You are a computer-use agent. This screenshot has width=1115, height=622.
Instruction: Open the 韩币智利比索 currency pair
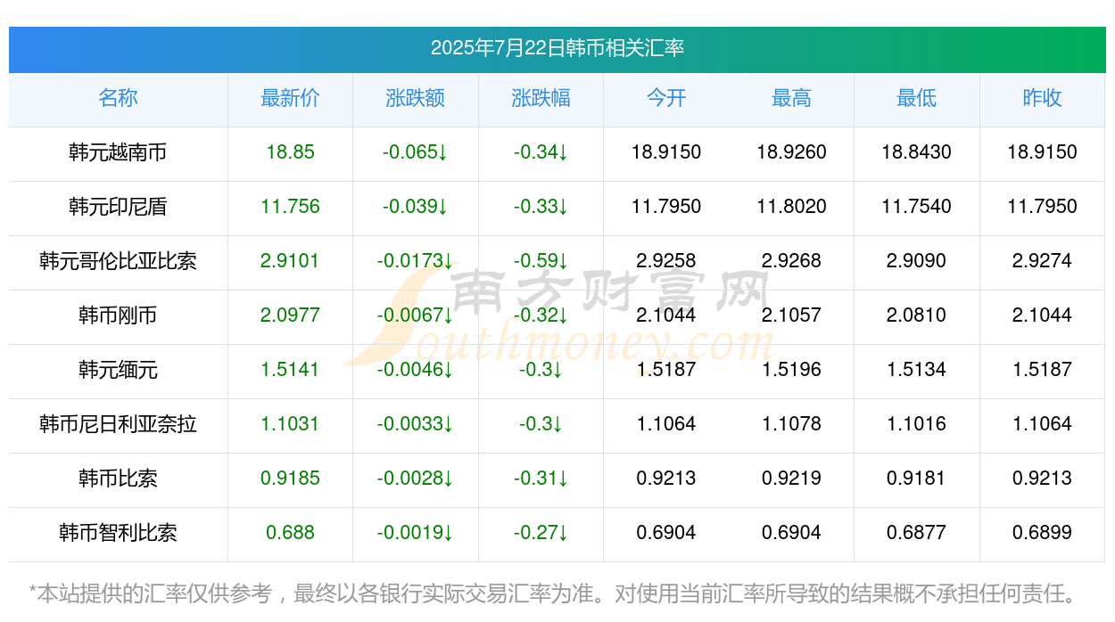click(118, 533)
